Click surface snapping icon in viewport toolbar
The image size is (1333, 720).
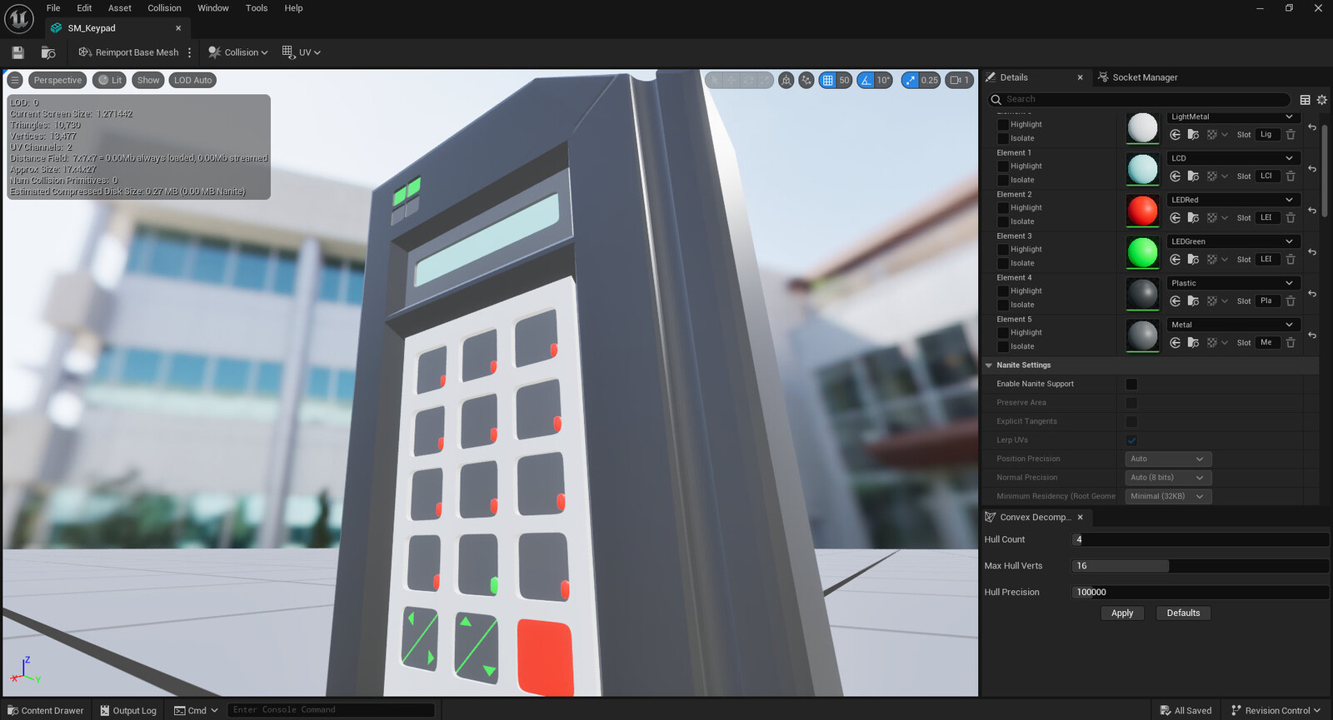[806, 80]
